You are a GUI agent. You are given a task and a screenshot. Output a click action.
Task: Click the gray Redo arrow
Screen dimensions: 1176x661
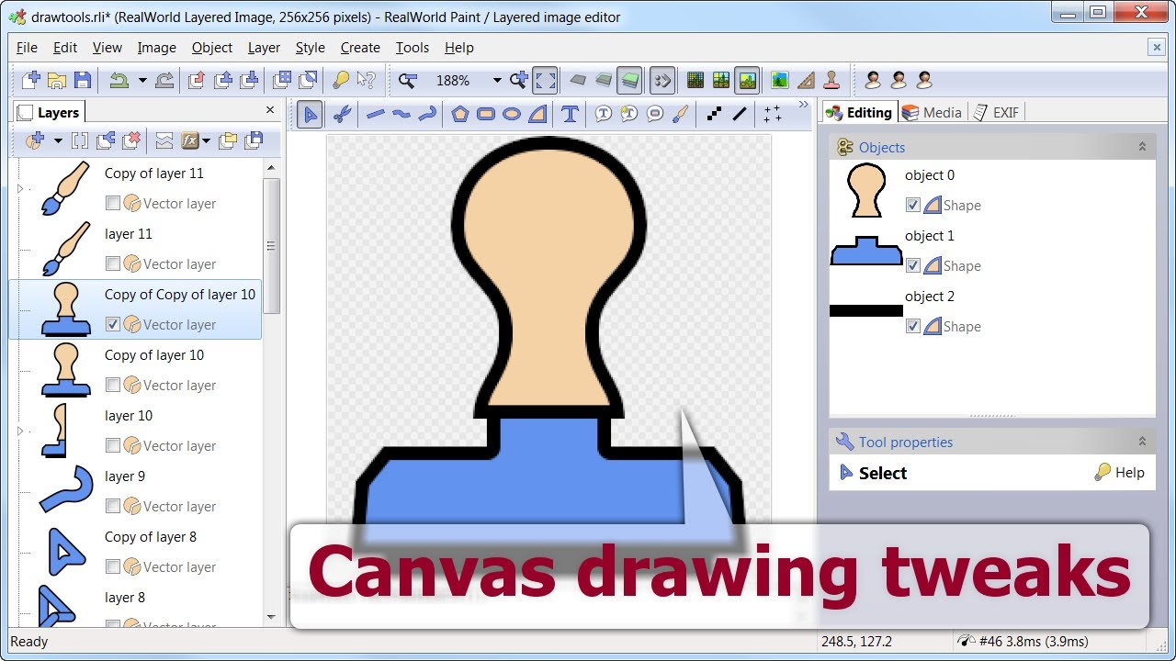pyautogui.click(x=164, y=80)
